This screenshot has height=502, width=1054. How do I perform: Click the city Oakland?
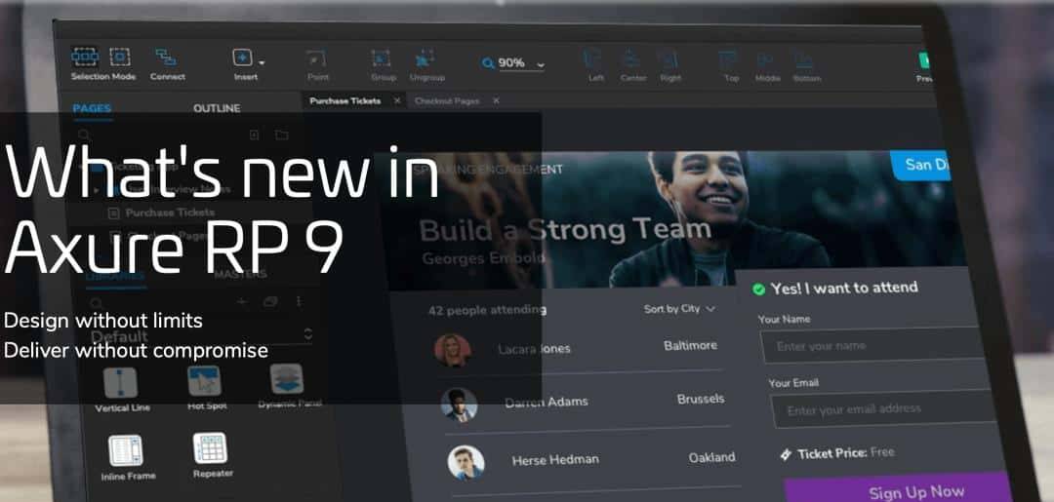tap(711, 458)
